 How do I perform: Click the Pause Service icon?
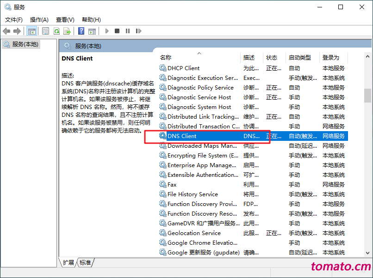(128, 31)
